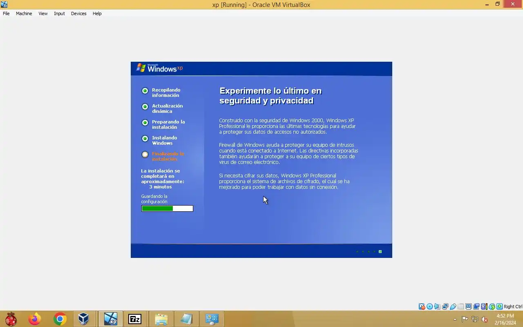Click the virtualization features V icon
Viewport: 523px width, 327px height.
[484, 307]
